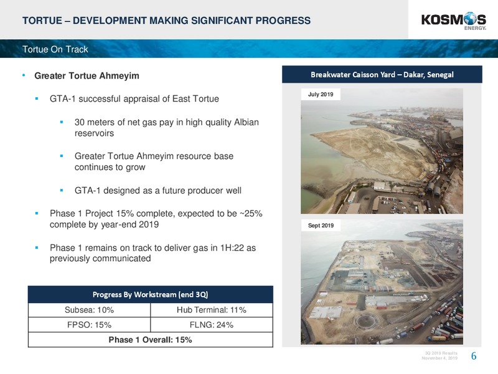Click the 'Progress By Workstream (end 3Q)' table header

click(151, 294)
